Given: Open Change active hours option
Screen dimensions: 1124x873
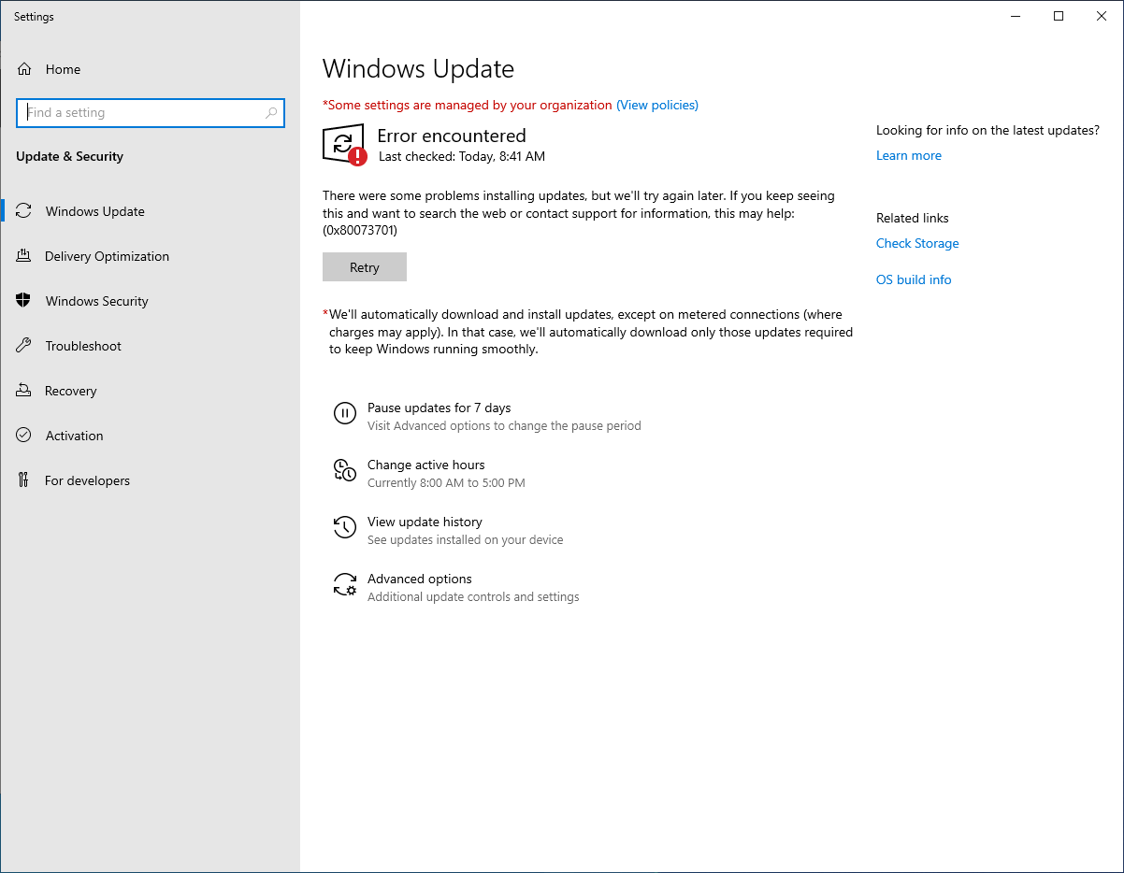Looking at the screenshot, I should tap(425, 465).
